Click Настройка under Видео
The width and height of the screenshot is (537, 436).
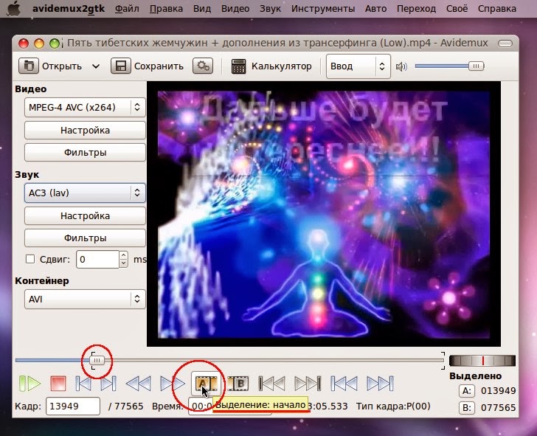[85, 130]
